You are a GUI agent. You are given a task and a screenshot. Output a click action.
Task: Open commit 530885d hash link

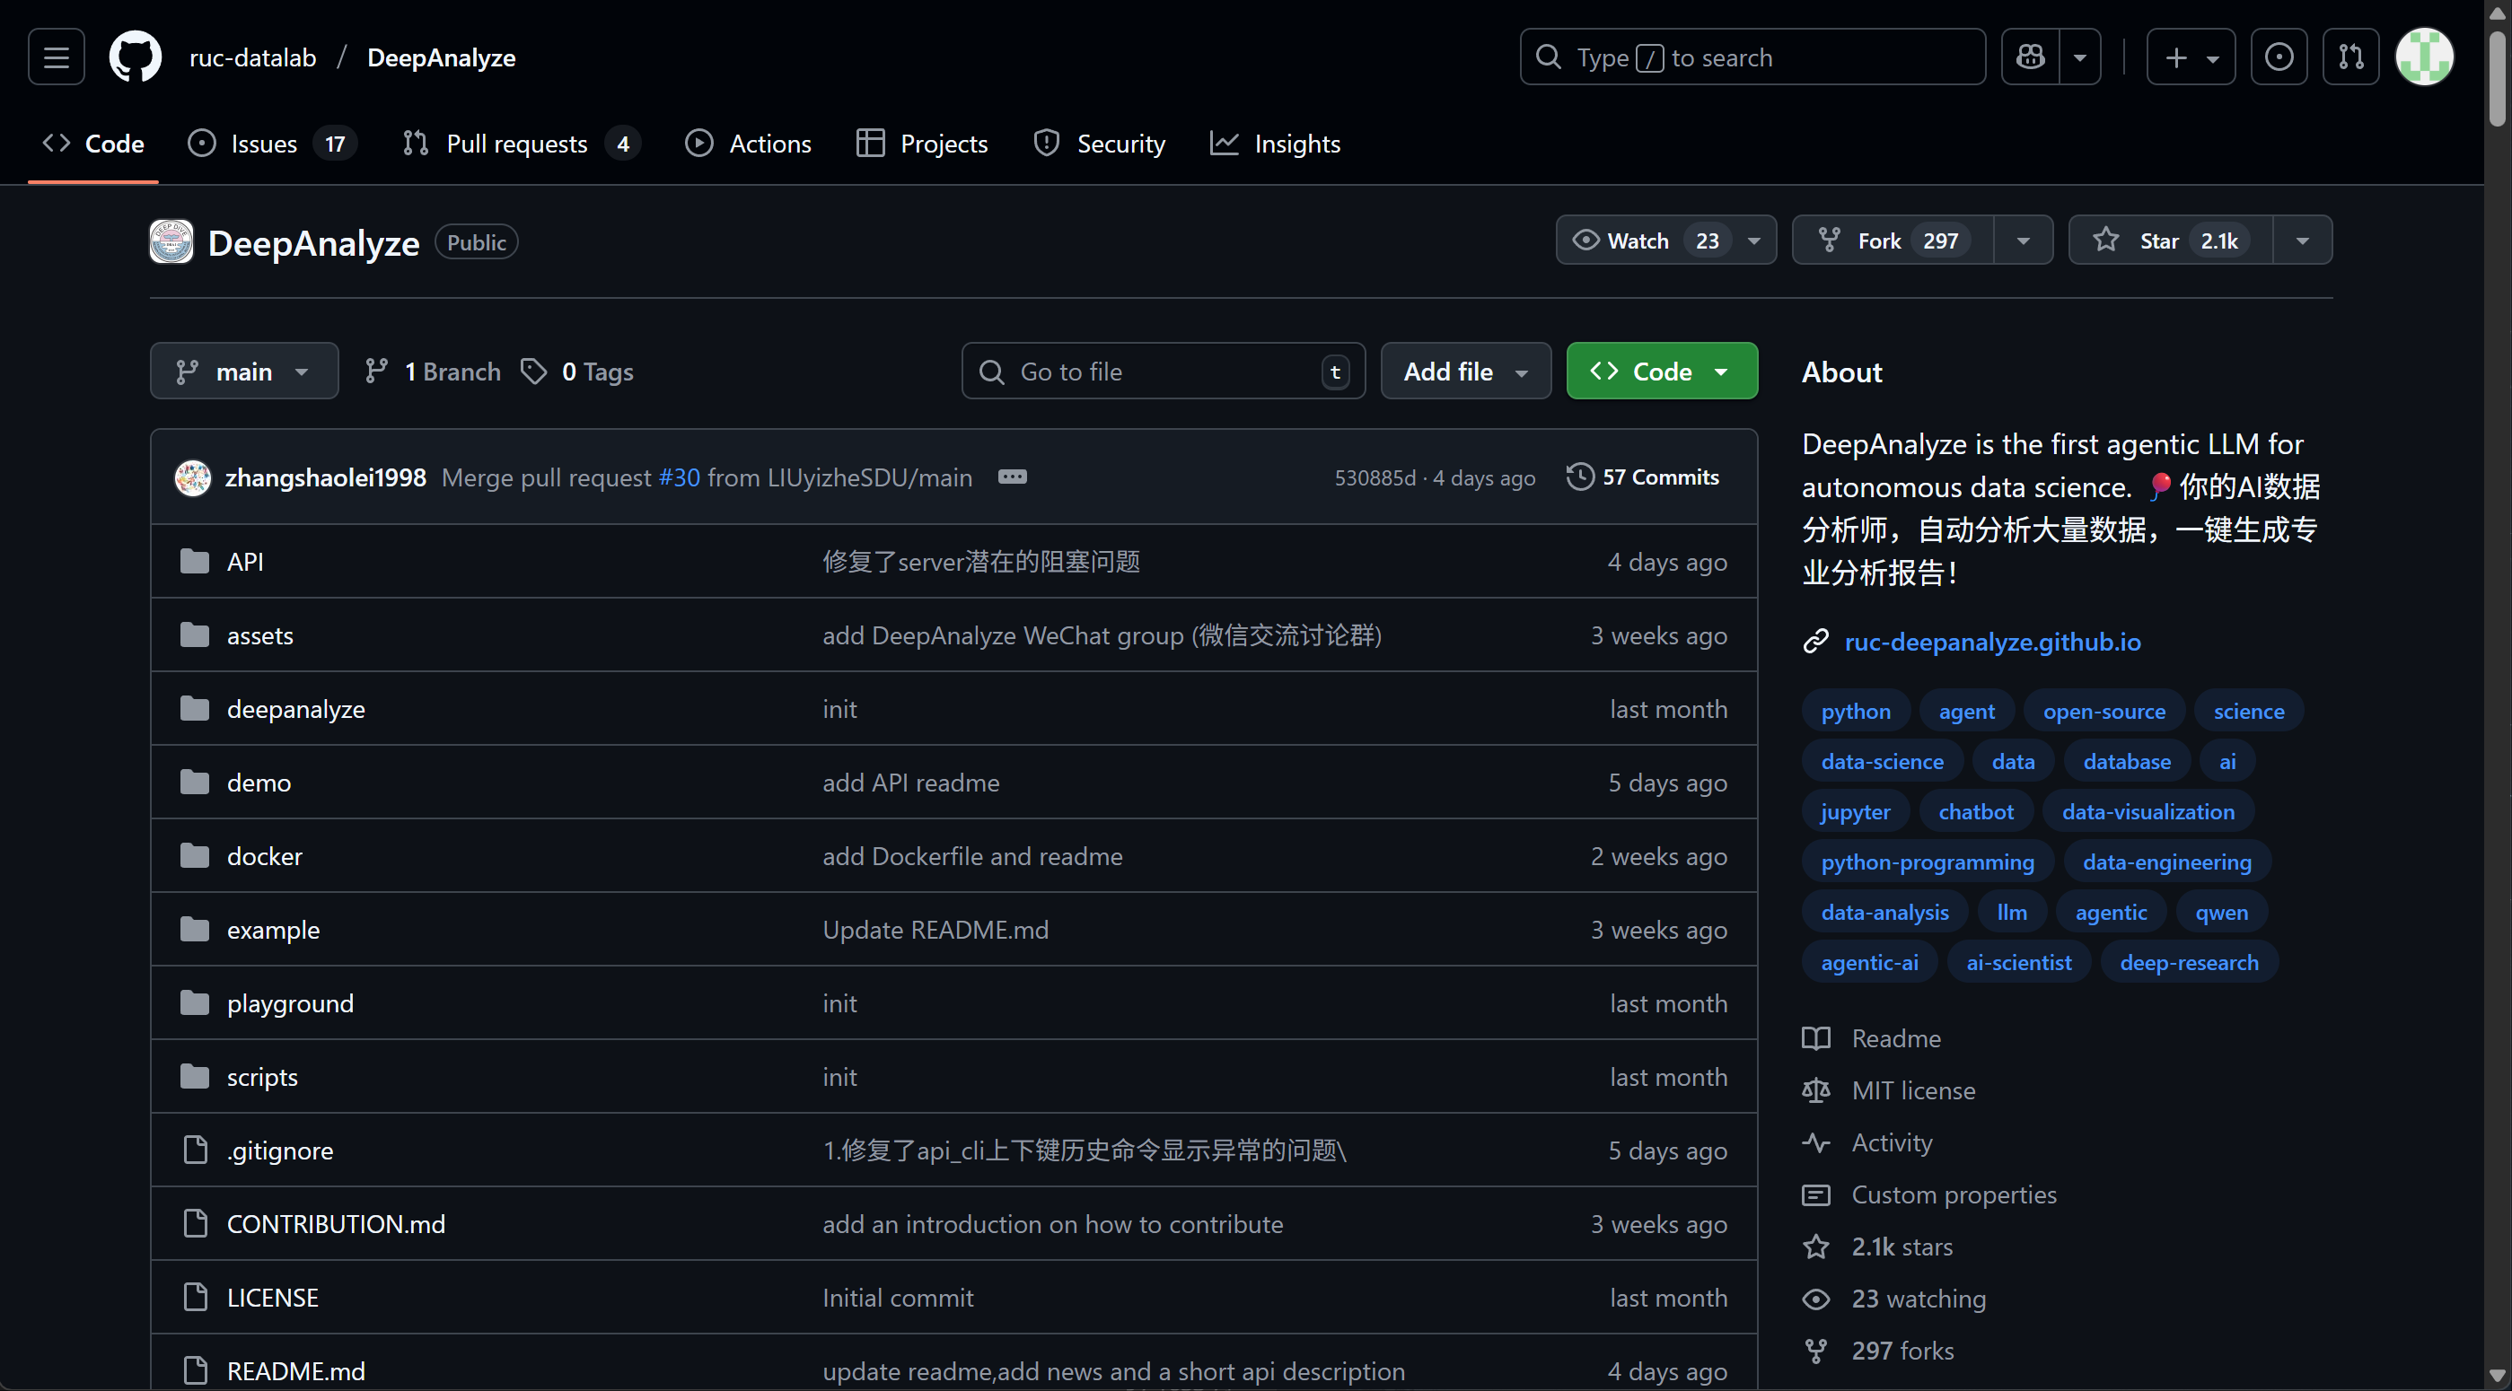click(x=1375, y=477)
